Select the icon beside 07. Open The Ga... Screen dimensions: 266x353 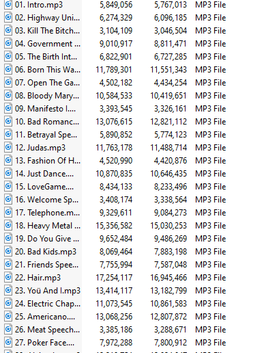point(8,82)
